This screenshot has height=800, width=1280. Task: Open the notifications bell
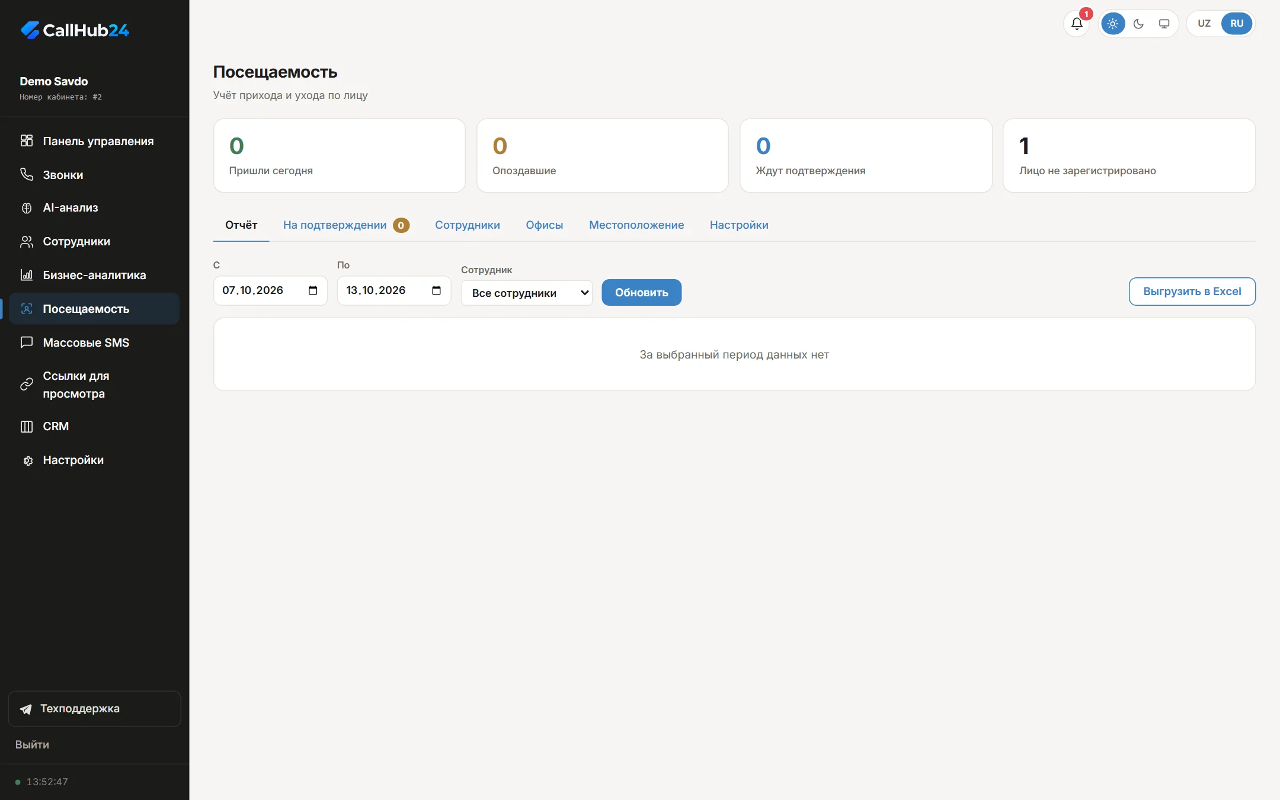[1077, 24]
